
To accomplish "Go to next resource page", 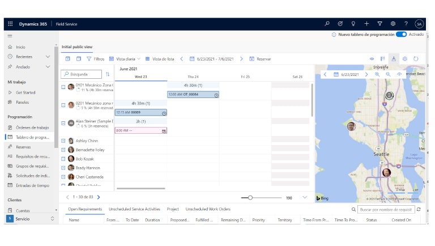I will tap(99, 197).
